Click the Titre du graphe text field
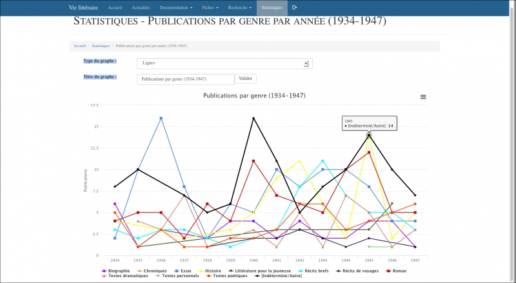Screen dimensions: 516x283 point(185,79)
